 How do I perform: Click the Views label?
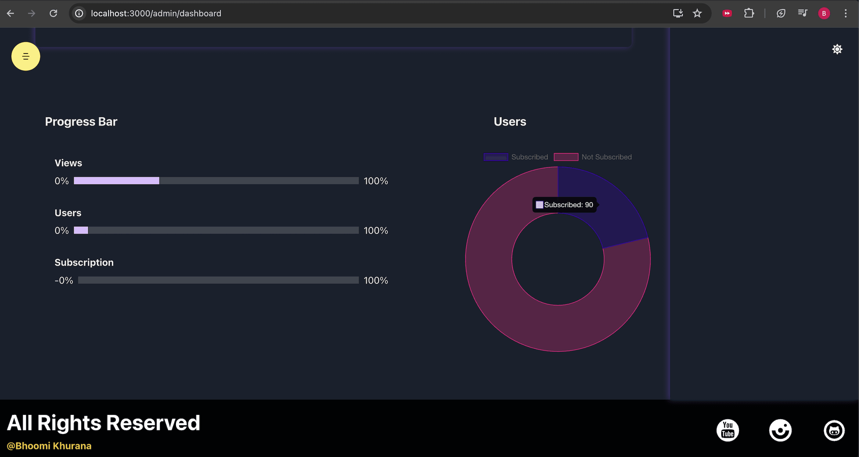[x=68, y=163]
